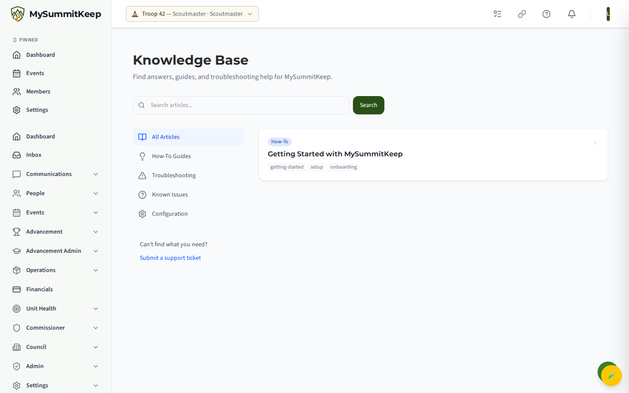Click the Advancement trophy icon
Viewport: 629px width, 393px height.
17,232
